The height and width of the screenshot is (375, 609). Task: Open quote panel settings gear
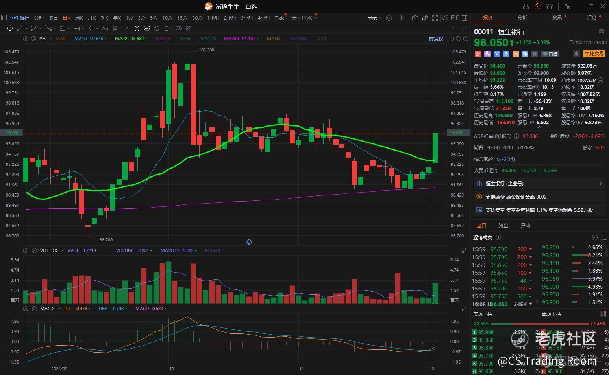601,31
